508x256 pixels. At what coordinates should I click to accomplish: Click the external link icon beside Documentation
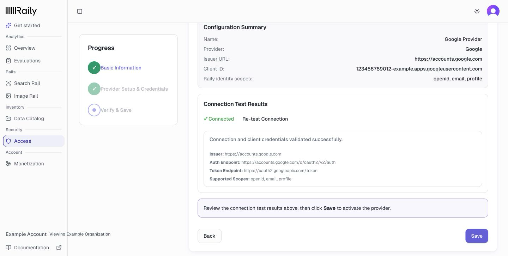tap(59, 248)
